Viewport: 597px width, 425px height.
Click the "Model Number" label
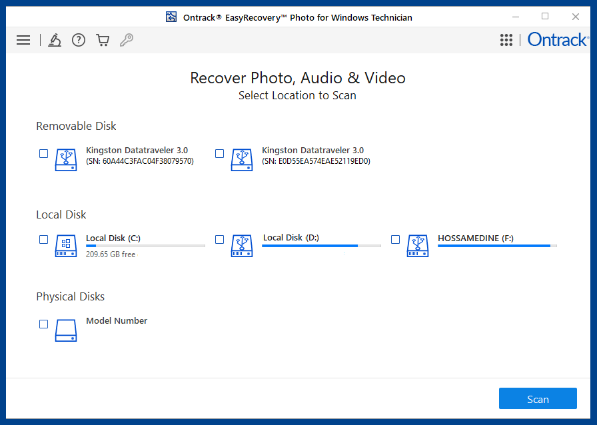click(117, 320)
